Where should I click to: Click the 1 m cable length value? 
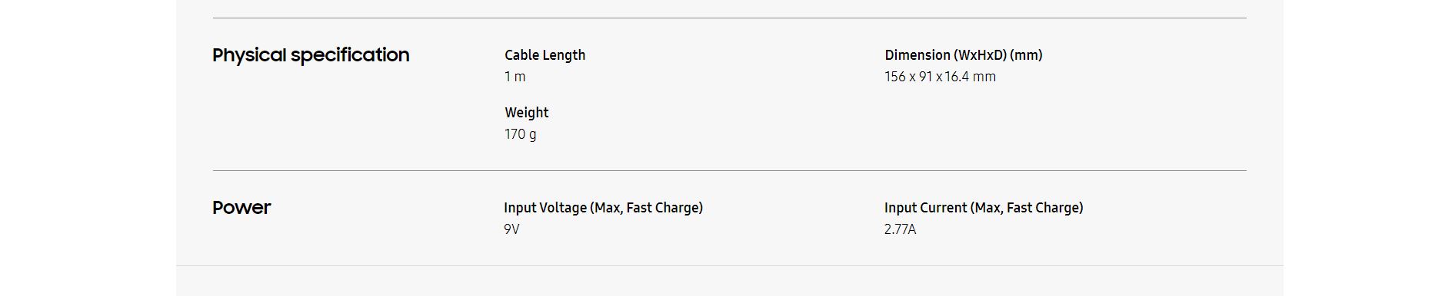pyautogui.click(x=515, y=77)
